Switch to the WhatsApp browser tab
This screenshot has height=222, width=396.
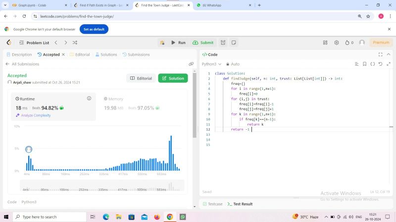tap(224, 5)
